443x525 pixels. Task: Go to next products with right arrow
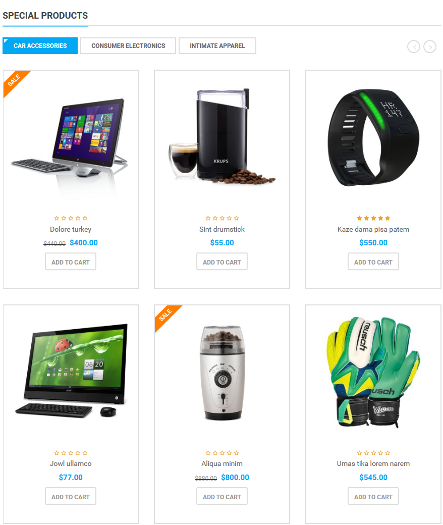tap(430, 46)
